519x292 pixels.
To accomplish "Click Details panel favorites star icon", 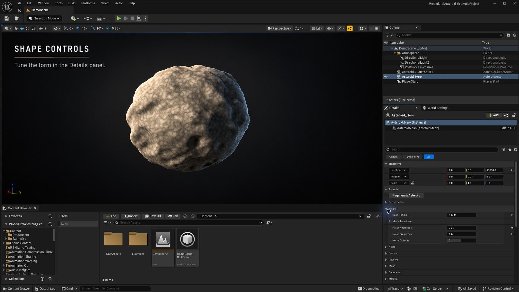I will (510, 150).
